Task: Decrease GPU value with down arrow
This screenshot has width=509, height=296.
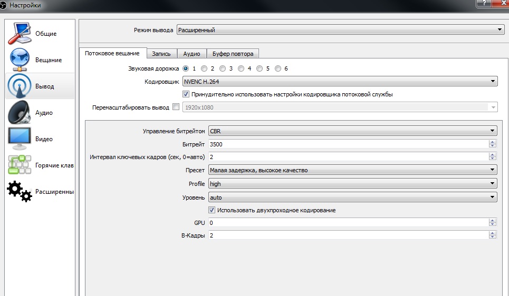Action: click(493, 225)
